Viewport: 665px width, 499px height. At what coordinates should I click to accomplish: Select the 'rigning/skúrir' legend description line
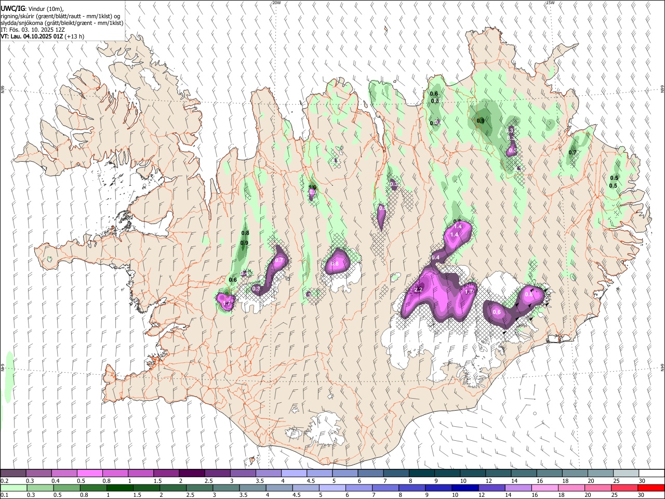tap(60, 16)
